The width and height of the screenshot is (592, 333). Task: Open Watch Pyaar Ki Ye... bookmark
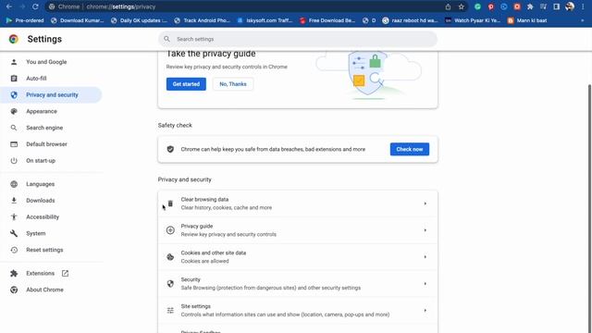click(473, 20)
